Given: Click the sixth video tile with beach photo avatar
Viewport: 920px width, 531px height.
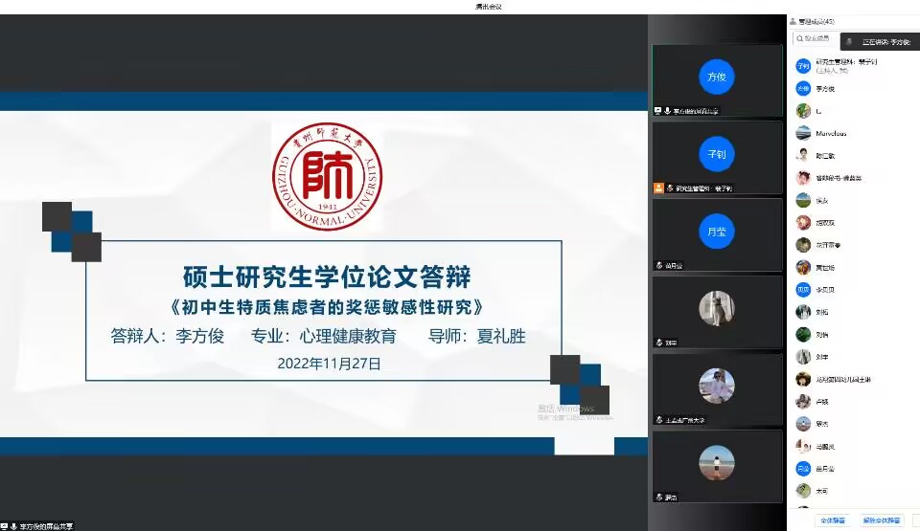Looking at the screenshot, I should (x=717, y=467).
